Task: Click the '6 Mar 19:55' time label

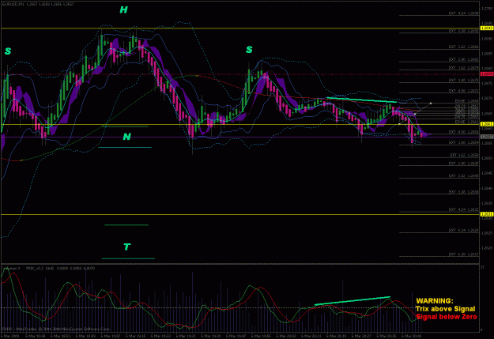Action: tap(261, 336)
